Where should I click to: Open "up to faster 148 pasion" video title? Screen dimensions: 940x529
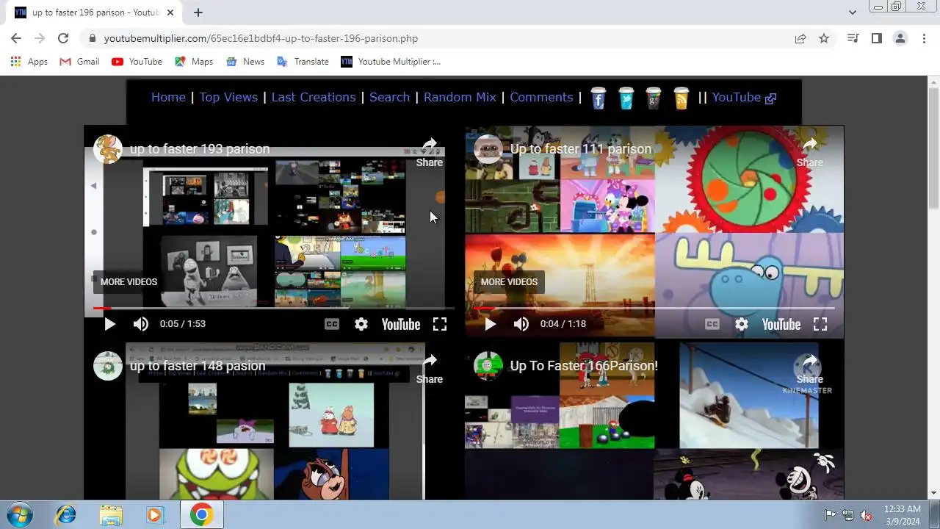198,366
